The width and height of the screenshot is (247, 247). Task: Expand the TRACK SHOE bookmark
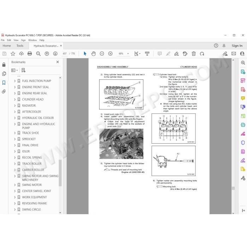point(15,133)
